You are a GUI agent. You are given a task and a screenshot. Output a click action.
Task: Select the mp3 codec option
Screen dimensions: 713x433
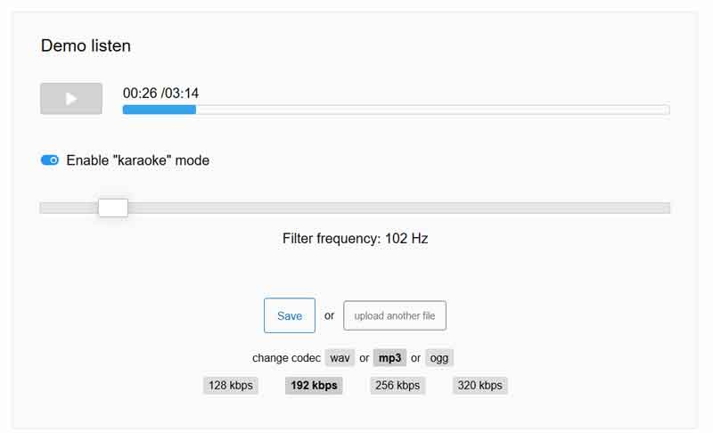coord(389,358)
